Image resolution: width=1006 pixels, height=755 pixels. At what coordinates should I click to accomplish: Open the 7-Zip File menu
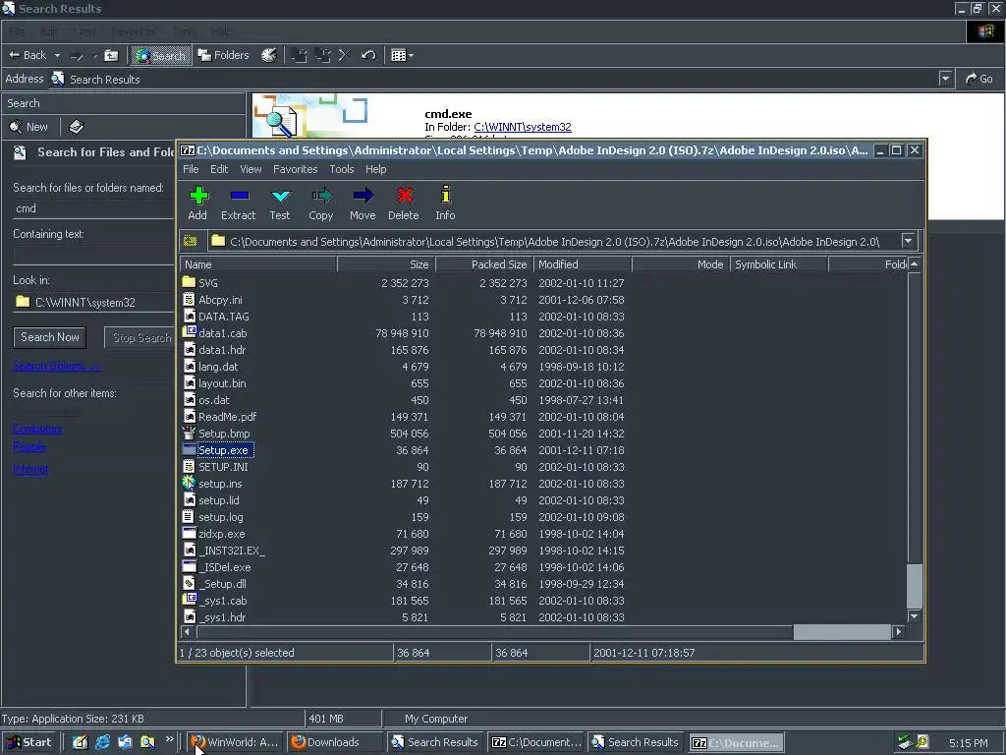[191, 169]
